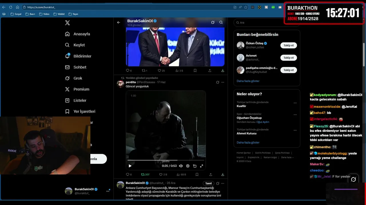Follow padişaha emmioğlu with Takip et
Viewport: 366px width, 205px height.
coord(289,70)
